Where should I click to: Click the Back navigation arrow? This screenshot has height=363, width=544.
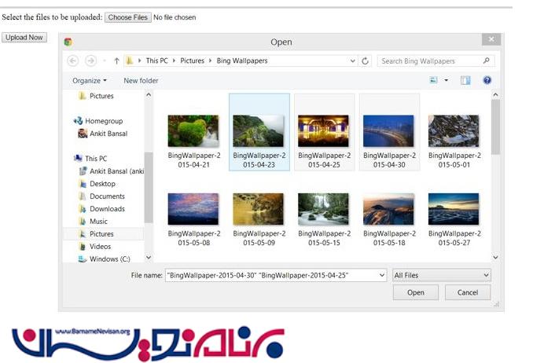pyautogui.click(x=73, y=60)
